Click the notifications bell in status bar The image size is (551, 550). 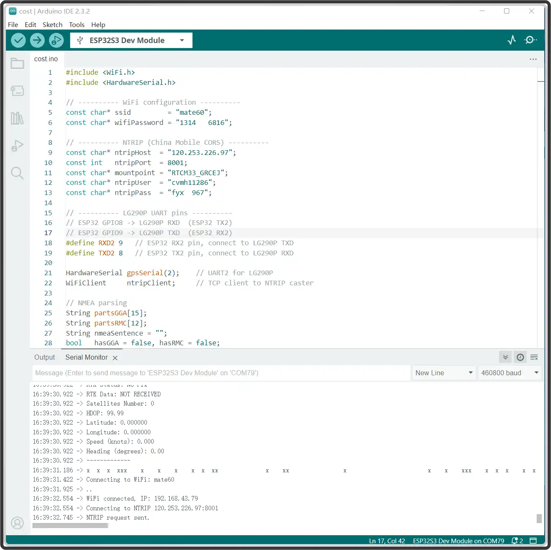pyautogui.click(x=516, y=541)
